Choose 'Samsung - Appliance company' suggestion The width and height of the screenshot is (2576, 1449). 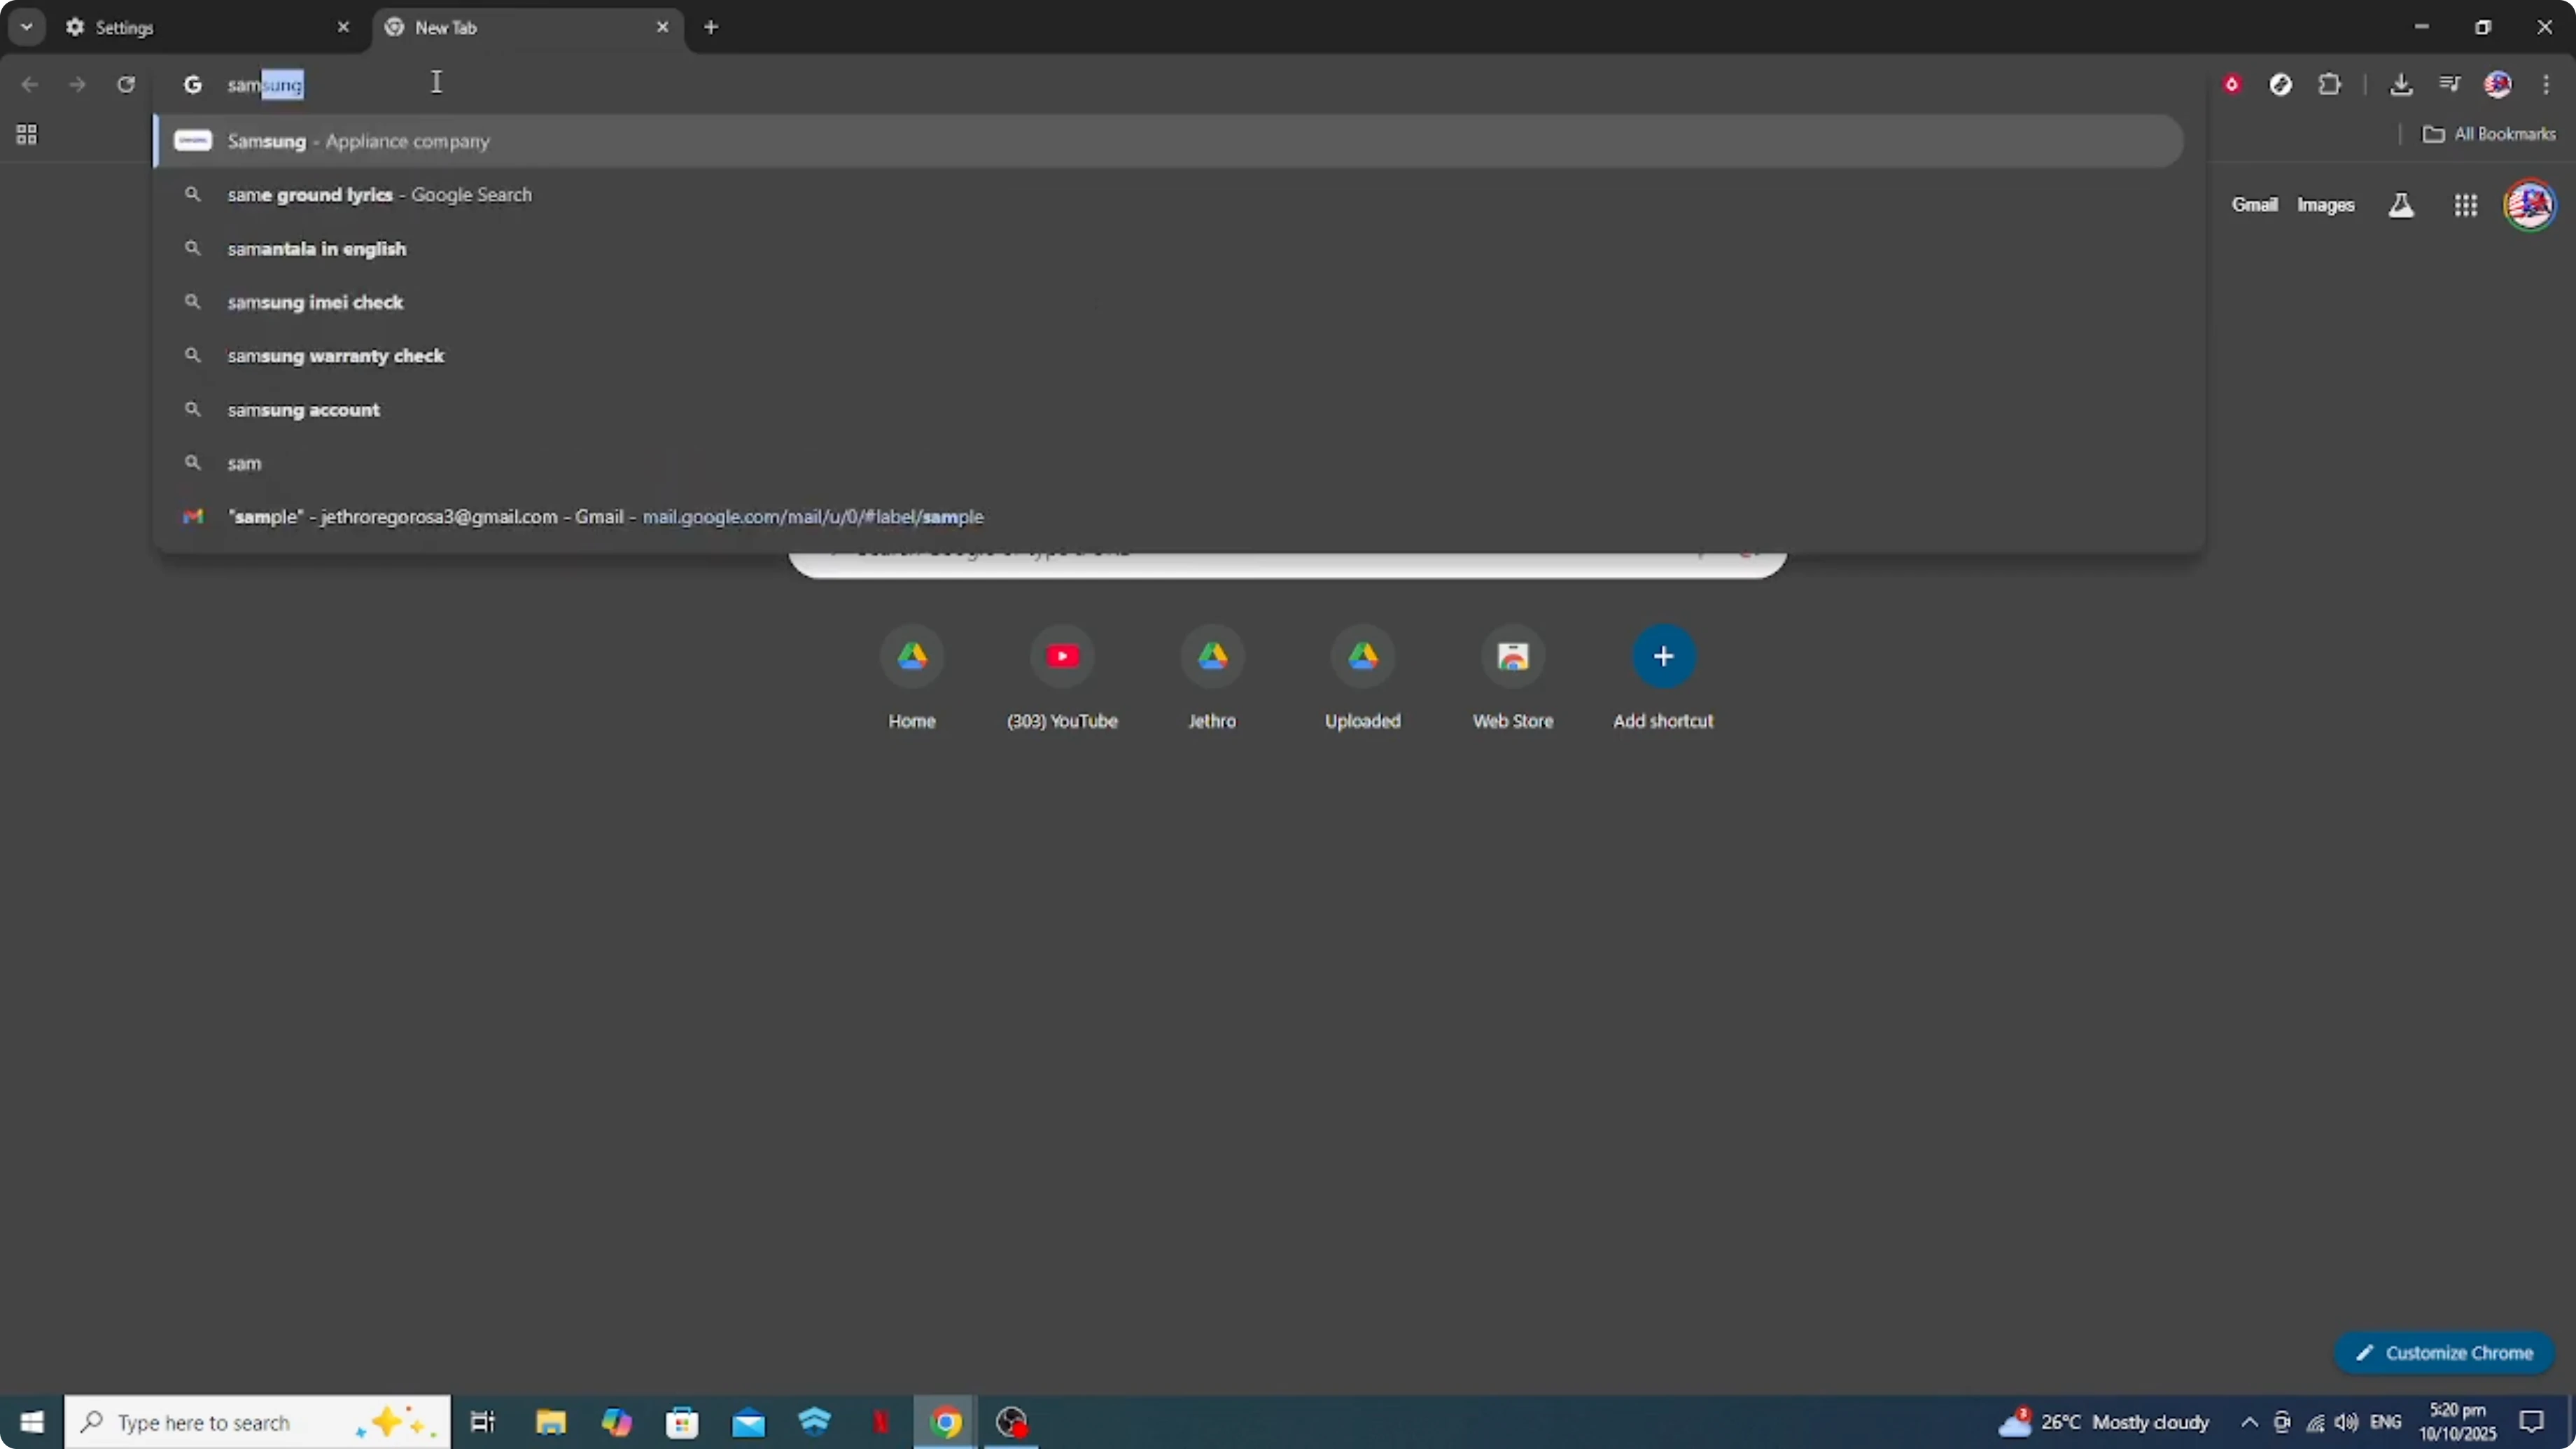pyautogui.click(x=1168, y=141)
